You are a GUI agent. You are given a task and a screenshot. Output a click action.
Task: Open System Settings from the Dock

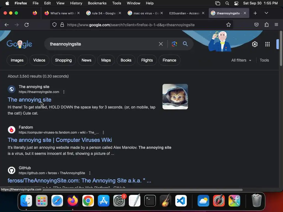(119, 201)
